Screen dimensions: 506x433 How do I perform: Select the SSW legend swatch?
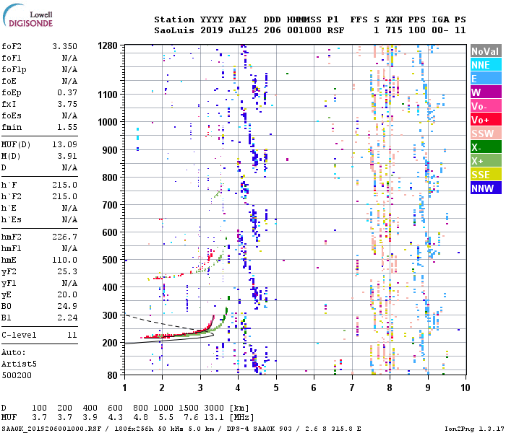click(486, 134)
